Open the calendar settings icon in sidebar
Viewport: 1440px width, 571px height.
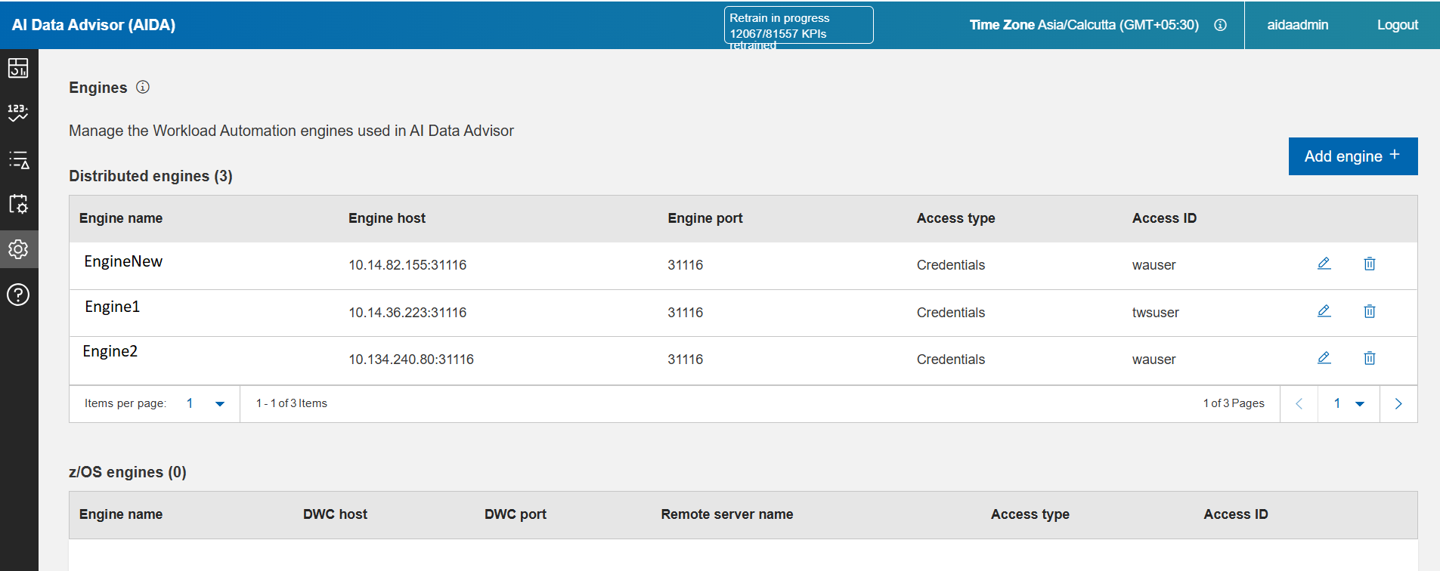[18, 204]
